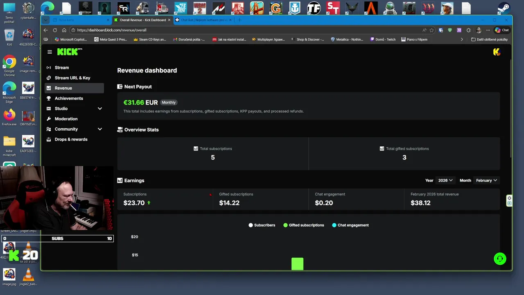The width and height of the screenshot is (524, 295).
Task: Close the Overall Revenue tab
Action: (x=169, y=20)
